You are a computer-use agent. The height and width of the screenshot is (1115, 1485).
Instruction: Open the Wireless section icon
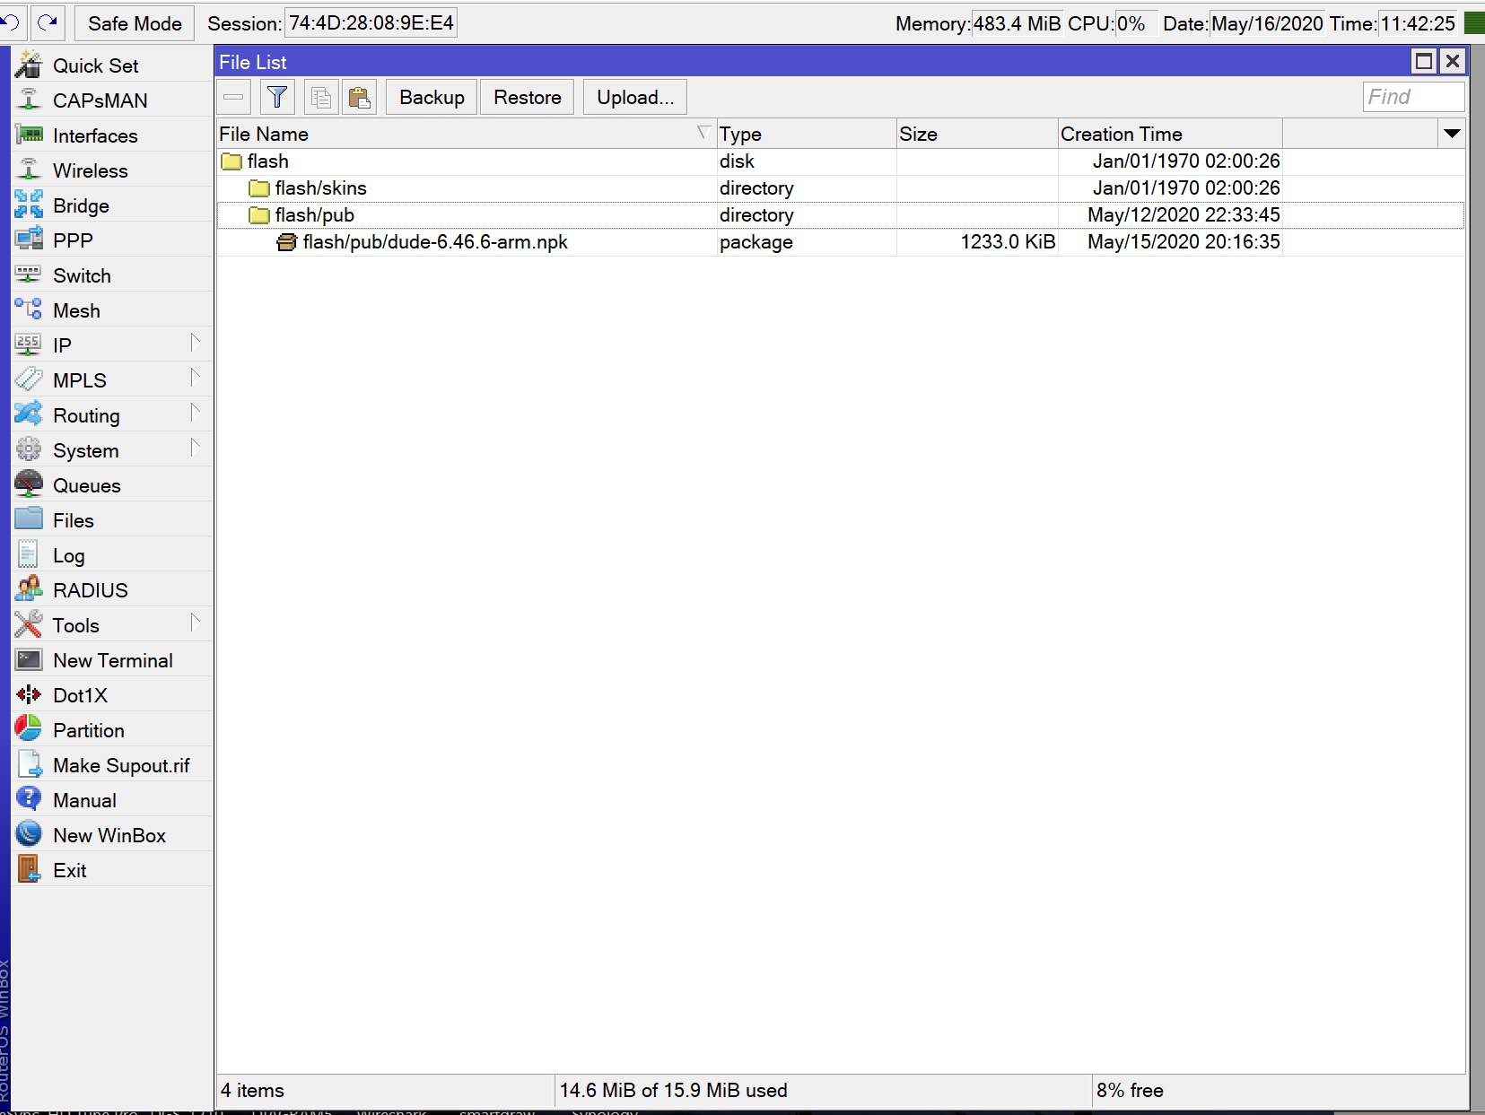tap(29, 170)
